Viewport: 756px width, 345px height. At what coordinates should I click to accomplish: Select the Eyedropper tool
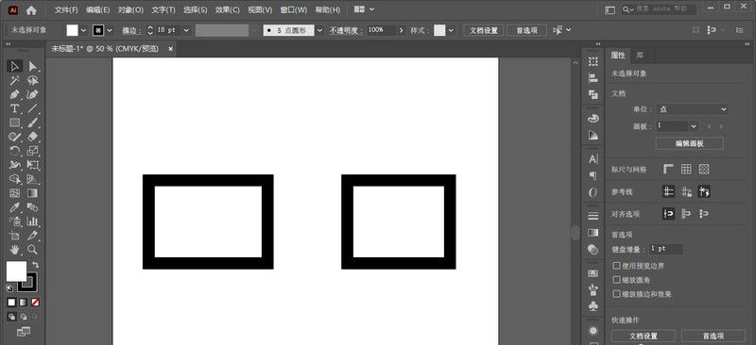point(14,207)
